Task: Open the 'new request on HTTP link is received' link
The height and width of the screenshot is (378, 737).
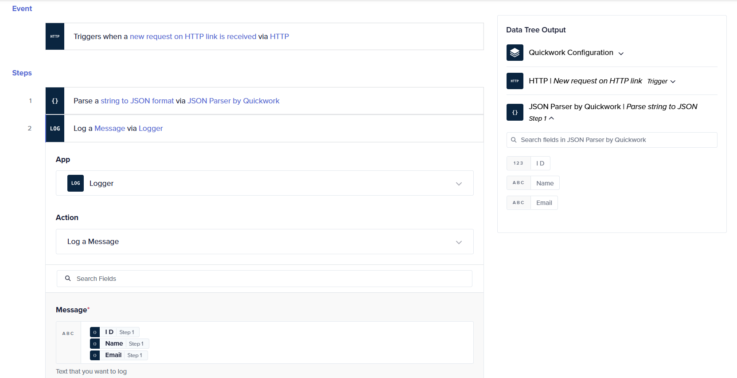Action: pyautogui.click(x=193, y=36)
